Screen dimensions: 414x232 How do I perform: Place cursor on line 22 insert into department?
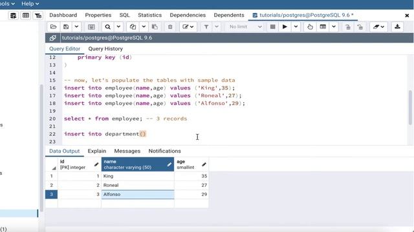[x=105, y=134]
